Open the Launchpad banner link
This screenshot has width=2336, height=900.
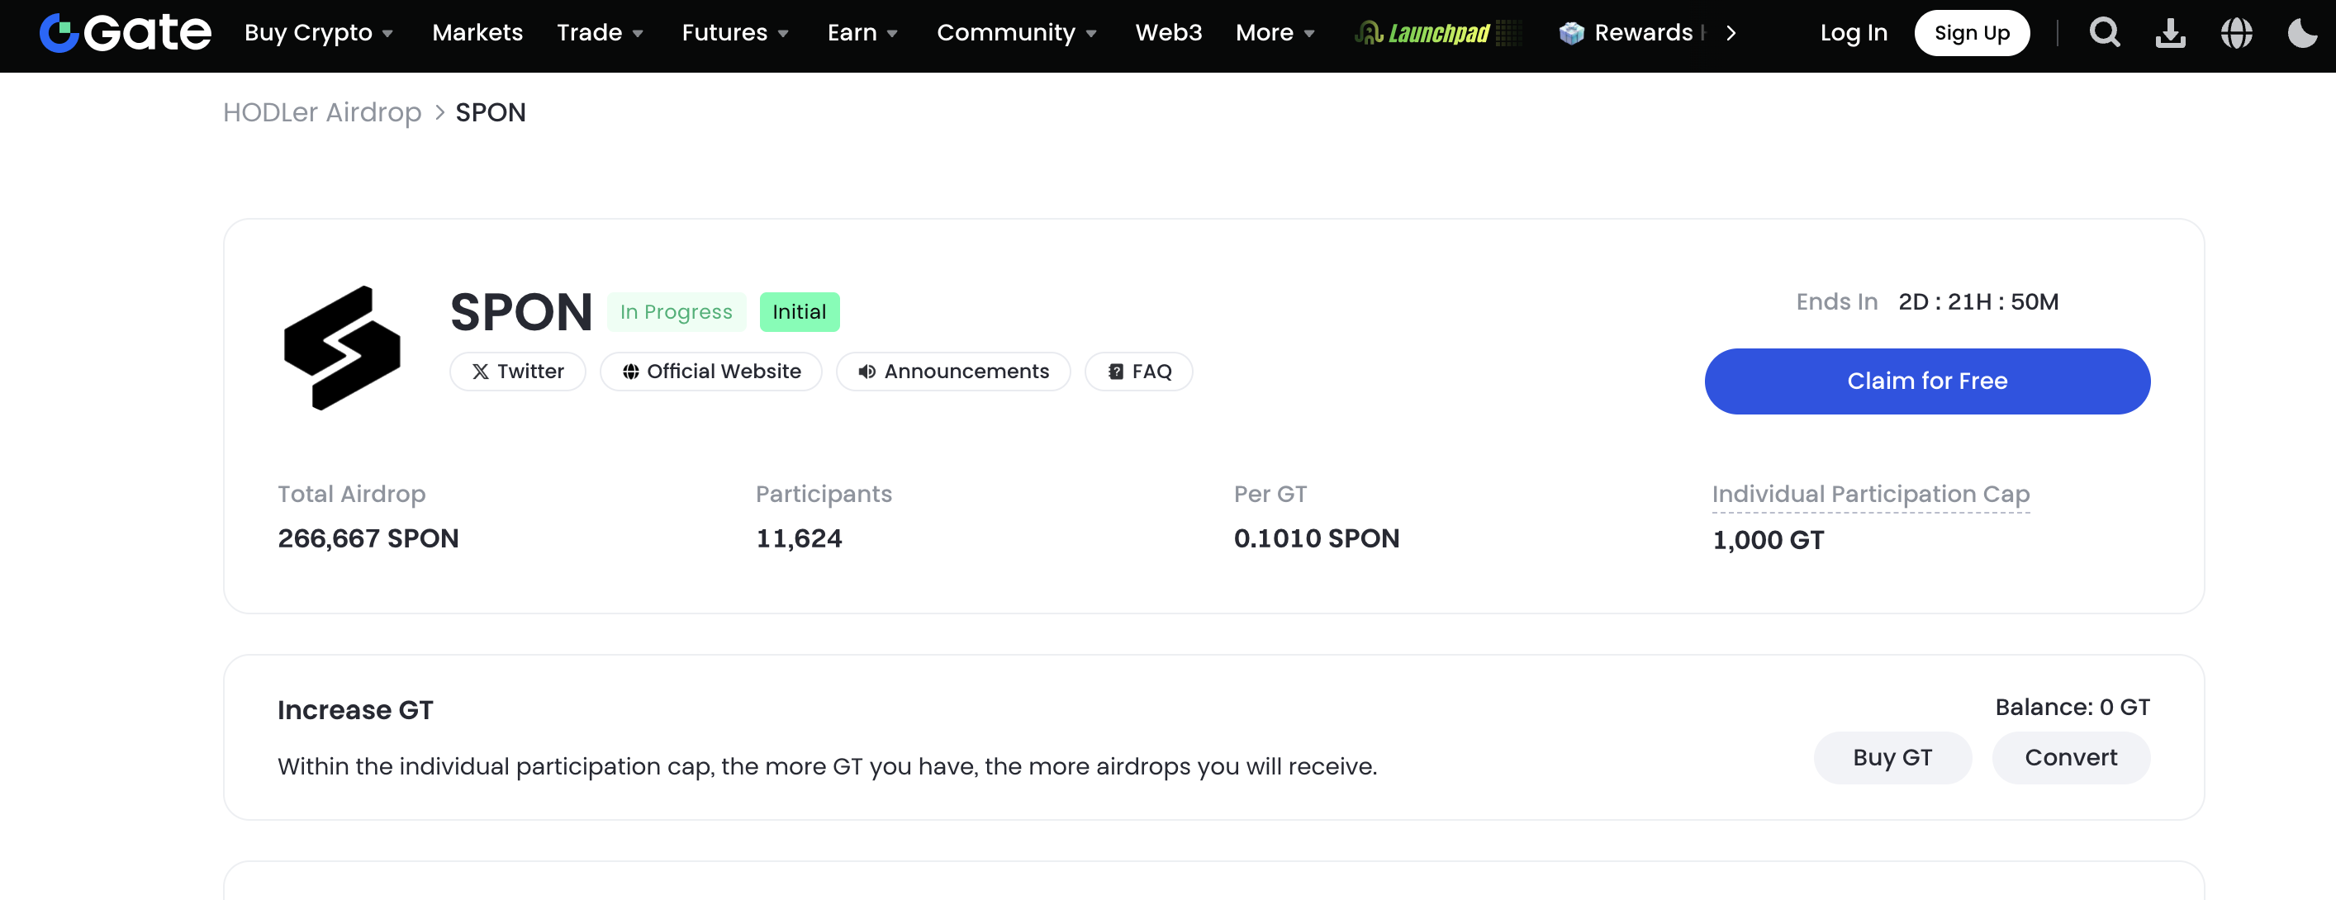(1436, 33)
